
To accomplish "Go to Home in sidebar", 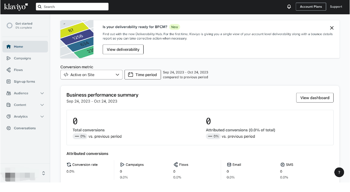I will (x=25, y=47).
